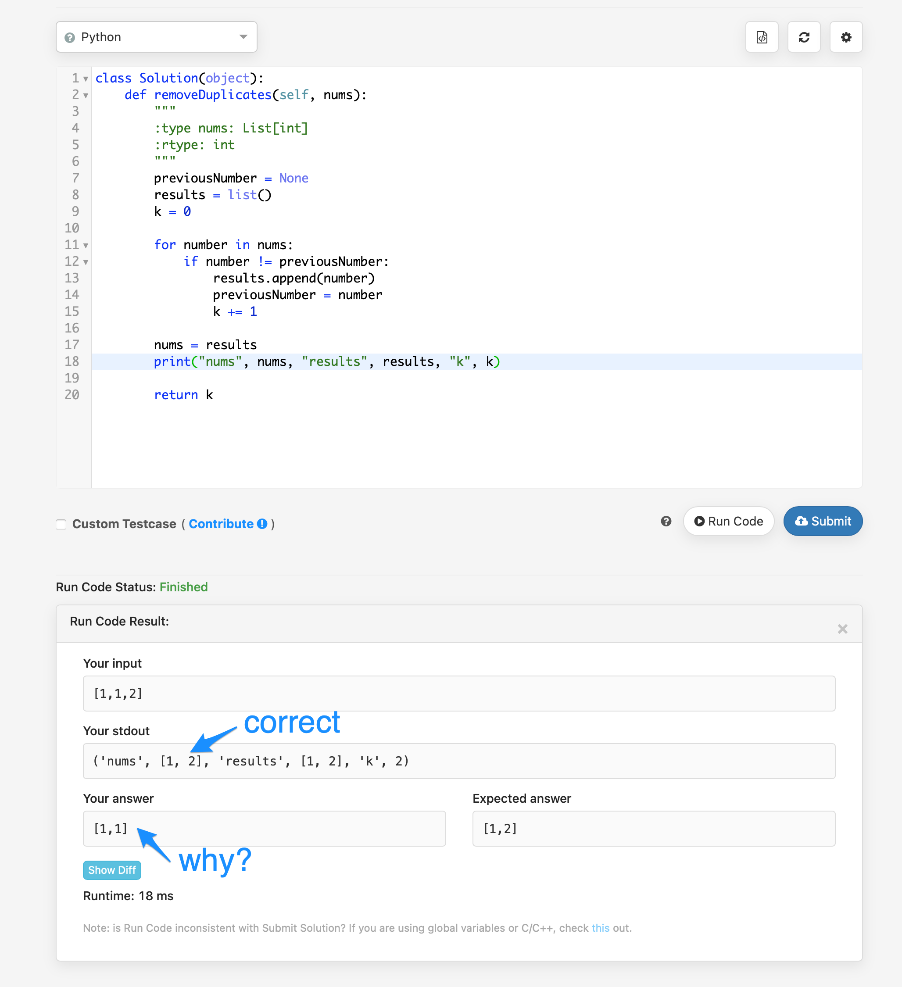Close the Run Code Result panel
The image size is (902, 987).
pyautogui.click(x=842, y=629)
